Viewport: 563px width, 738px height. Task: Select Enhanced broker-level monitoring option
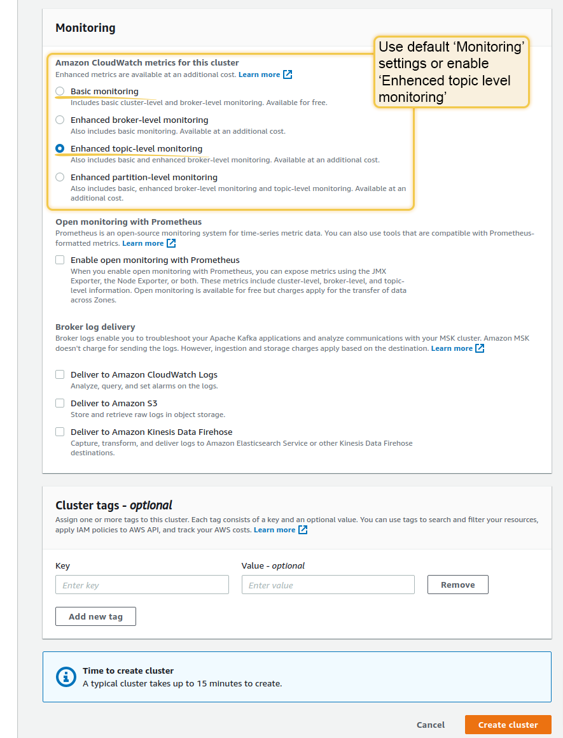[60, 120]
